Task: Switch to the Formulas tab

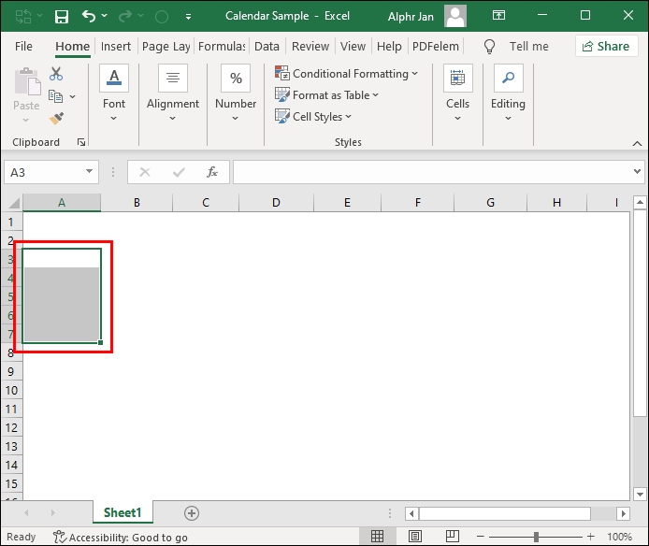Action: (x=222, y=47)
